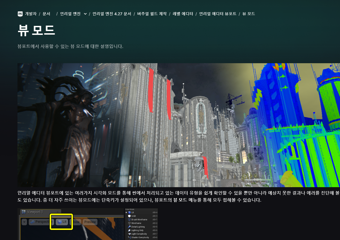The height and width of the screenshot is (240, 340).
Task: Click the Perspective viewport type button
Action: click(x=41, y=222)
